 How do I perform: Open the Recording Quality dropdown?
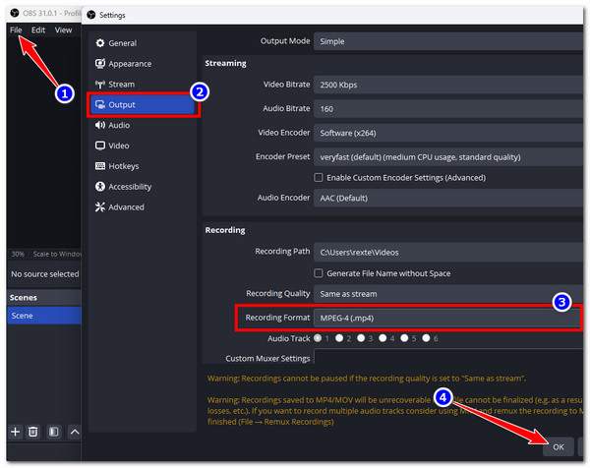448,294
